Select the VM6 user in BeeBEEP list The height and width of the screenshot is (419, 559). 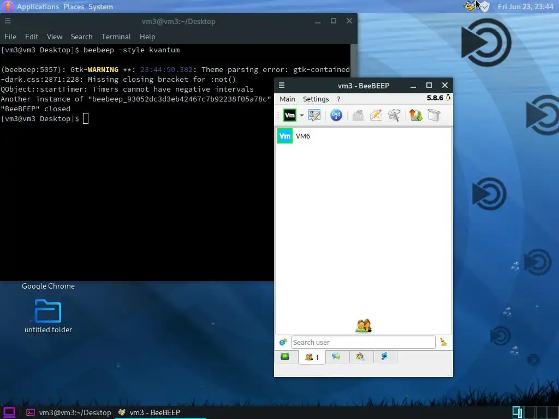click(364, 136)
